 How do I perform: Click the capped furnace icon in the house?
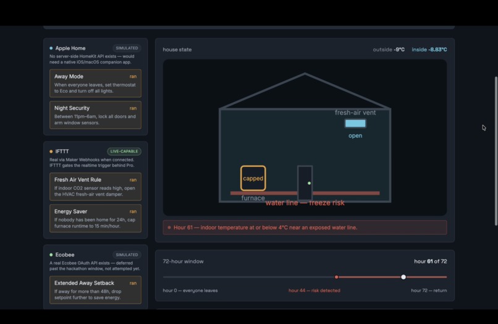(253, 178)
